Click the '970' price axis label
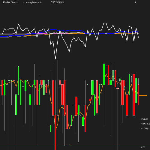Screen dimensions: 150x150 (x=143, y=147)
